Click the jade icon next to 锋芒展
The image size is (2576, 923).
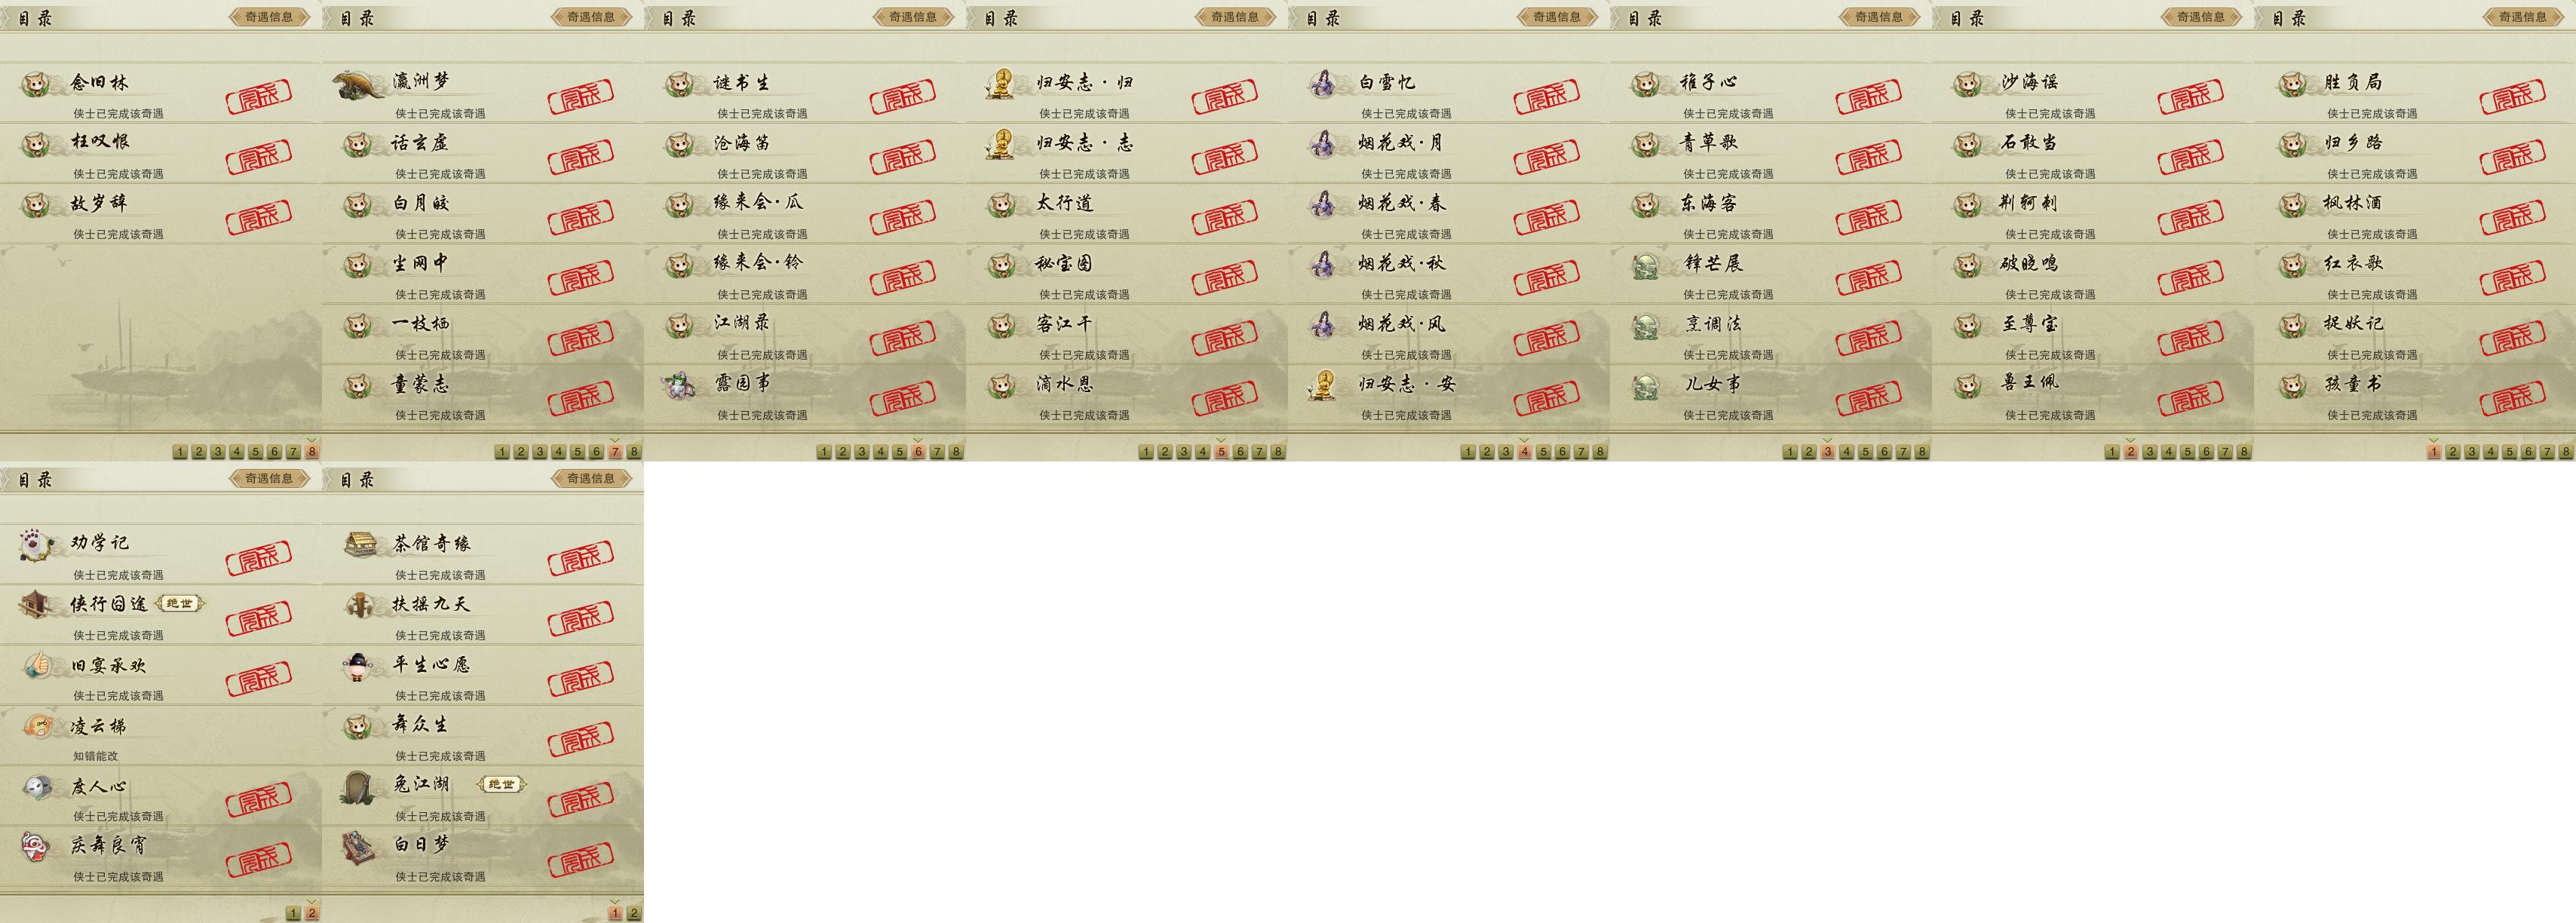pyautogui.click(x=1645, y=265)
